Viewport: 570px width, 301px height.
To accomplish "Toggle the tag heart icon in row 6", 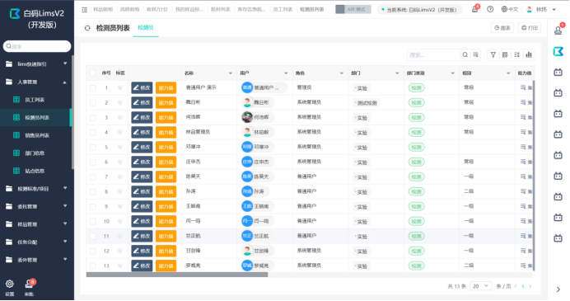I will coord(120,162).
